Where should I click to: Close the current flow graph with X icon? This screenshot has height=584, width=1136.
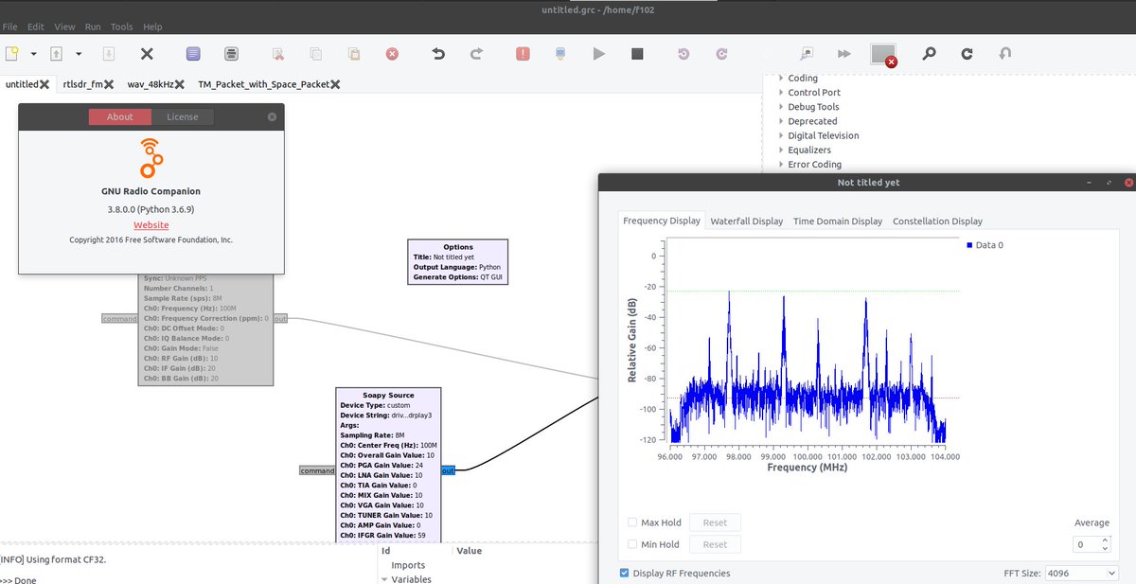click(147, 54)
